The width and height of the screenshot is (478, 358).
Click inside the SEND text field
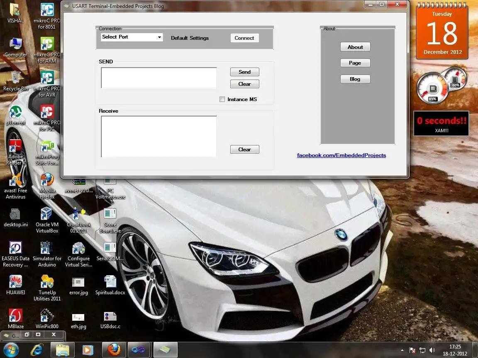pyautogui.click(x=158, y=77)
